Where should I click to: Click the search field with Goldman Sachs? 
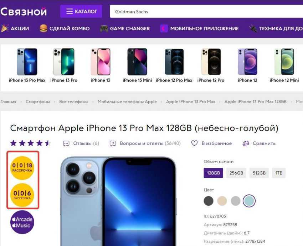pos(206,12)
